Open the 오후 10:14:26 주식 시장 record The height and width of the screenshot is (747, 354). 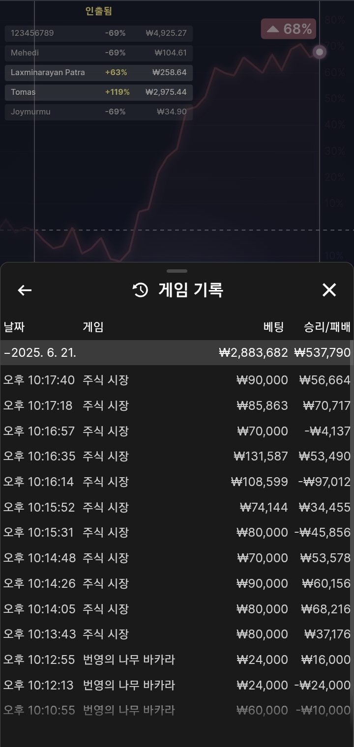pos(177,583)
